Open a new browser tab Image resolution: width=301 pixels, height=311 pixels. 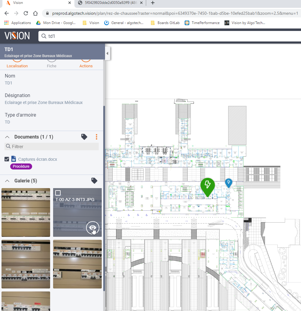tap(153, 3)
